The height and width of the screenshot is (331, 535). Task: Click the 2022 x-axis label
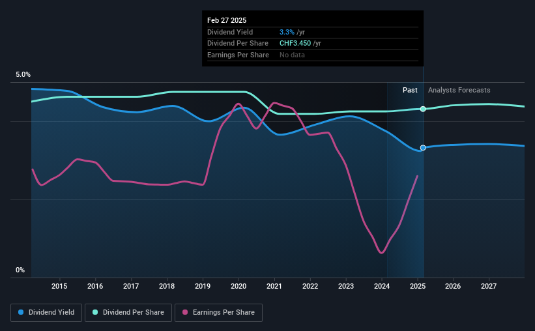pos(310,286)
